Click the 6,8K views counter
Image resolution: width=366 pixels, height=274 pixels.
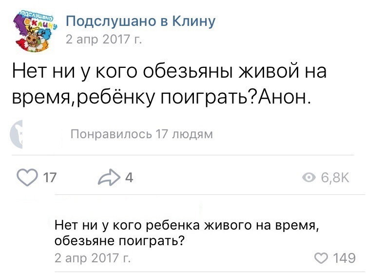point(335,178)
